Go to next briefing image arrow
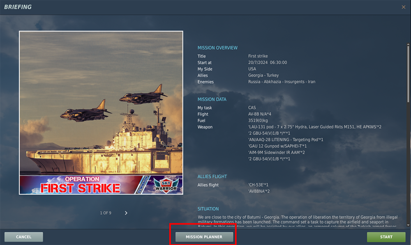 coord(126,213)
